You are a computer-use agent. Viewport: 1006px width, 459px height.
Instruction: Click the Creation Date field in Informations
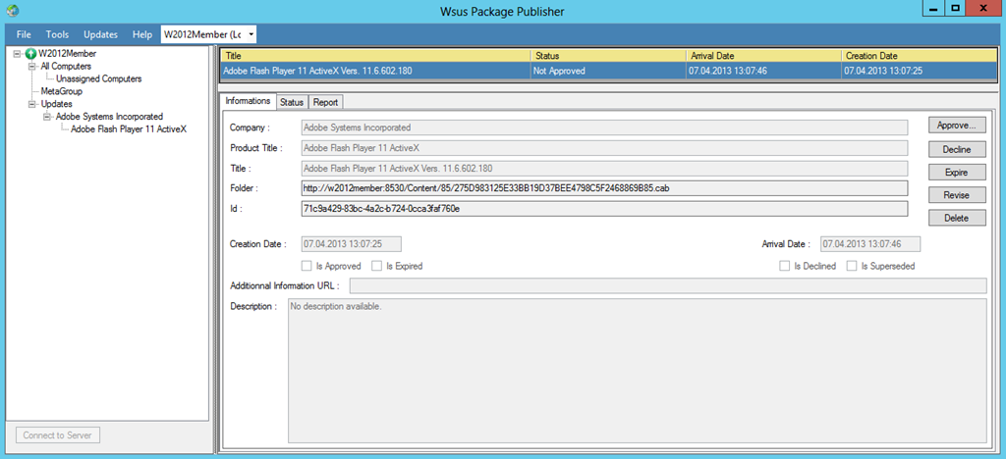pos(351,244)
